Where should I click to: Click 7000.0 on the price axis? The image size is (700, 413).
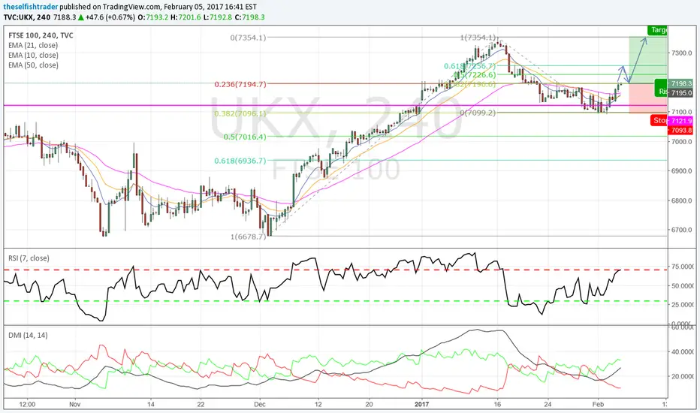(681, 141)
